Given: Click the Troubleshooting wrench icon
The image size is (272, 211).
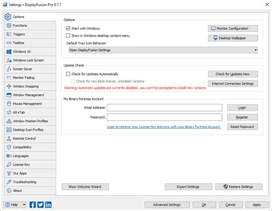Looking at the screenshot, I should [x=9, y=182].
